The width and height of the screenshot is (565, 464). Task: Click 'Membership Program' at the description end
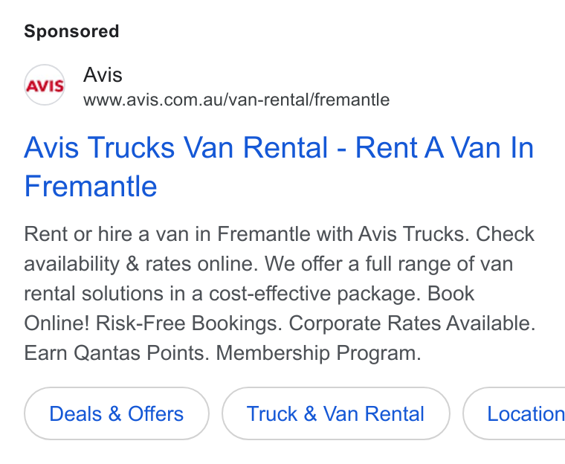pyautogui.click(x=318, y=353)
